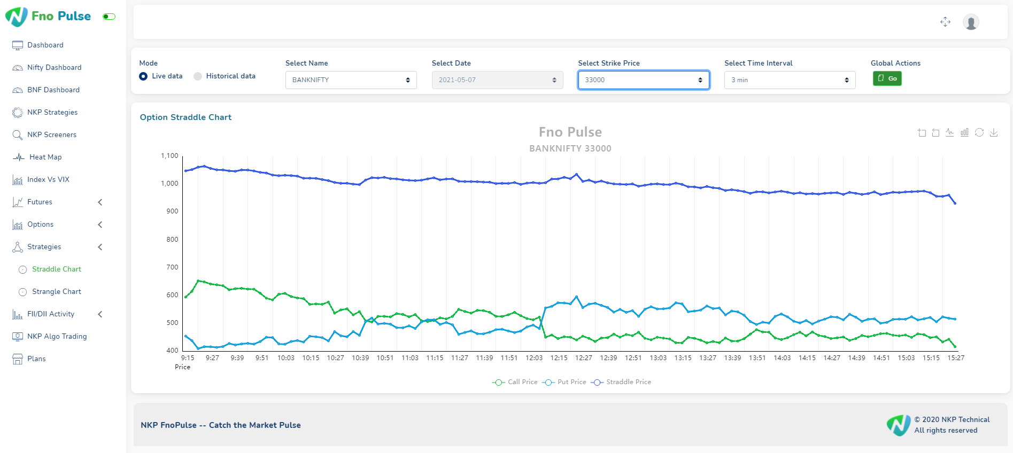Collapse the Strategies submenu chevron
Screen dimensions: 1013x453
point(100,247)
